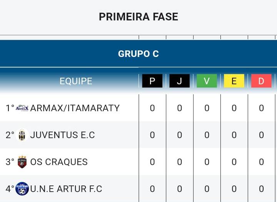Viewport: 277px width, 202px height.
Task: Click Os Craques victories value cell
Action: [207, 162]
